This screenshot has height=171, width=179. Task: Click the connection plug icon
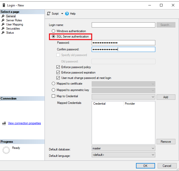pos(4,123)
